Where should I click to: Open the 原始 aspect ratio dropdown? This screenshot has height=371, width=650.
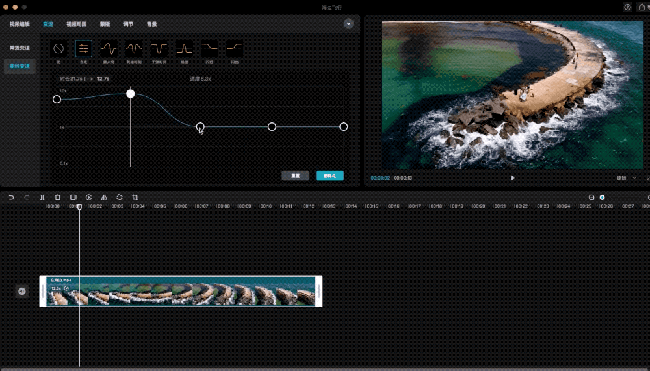(624, 178)
